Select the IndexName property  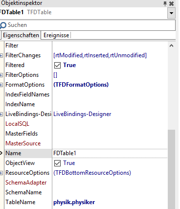point(20,104)
